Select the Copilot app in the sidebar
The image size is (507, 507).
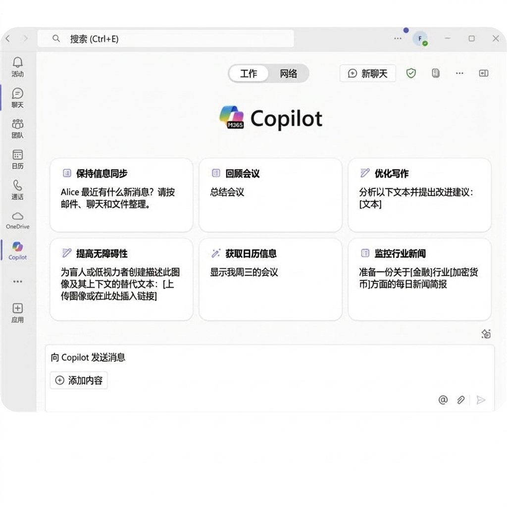click(x=17, y=251)
